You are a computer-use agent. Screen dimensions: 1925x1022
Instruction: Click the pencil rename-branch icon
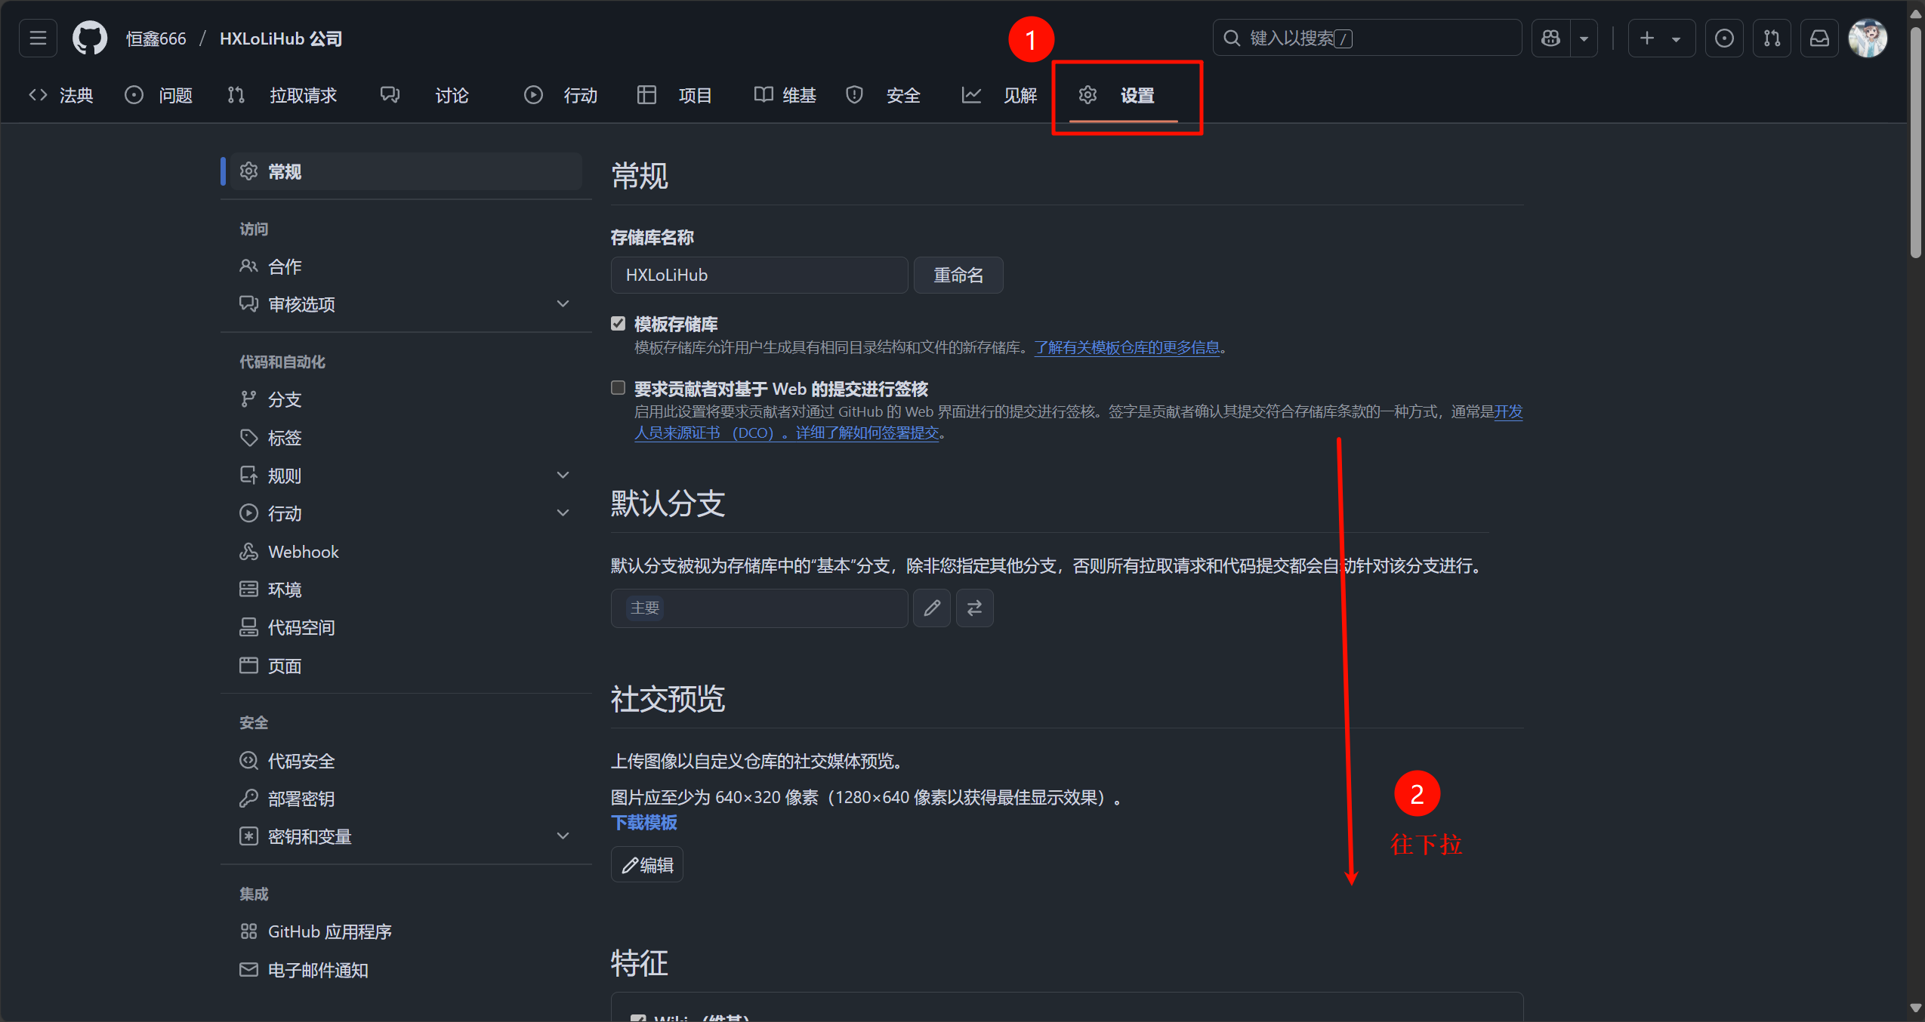pyautogui.click(x=932, y=608)
